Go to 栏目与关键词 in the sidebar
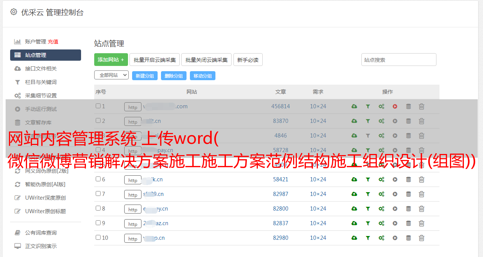483x257 pixels. [41, 82]
